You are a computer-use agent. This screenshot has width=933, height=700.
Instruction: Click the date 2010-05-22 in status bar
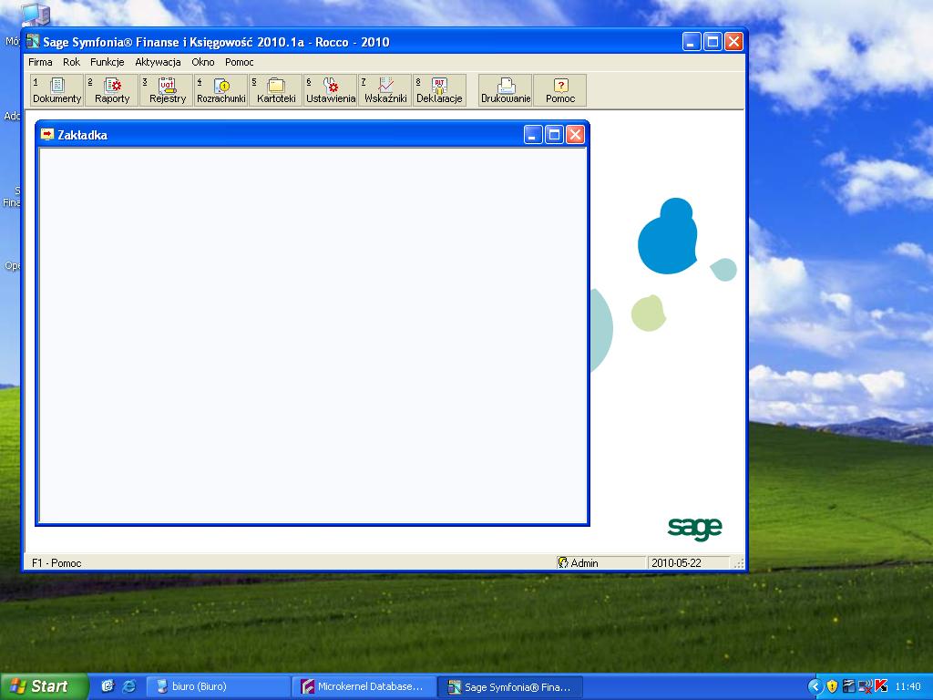tap(689, 562)
